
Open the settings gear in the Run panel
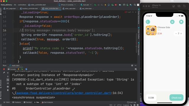point(132,65)
